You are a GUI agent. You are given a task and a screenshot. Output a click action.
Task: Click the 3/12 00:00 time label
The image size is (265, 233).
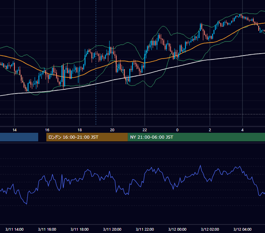pyautogui.click(x=177, y=229)
